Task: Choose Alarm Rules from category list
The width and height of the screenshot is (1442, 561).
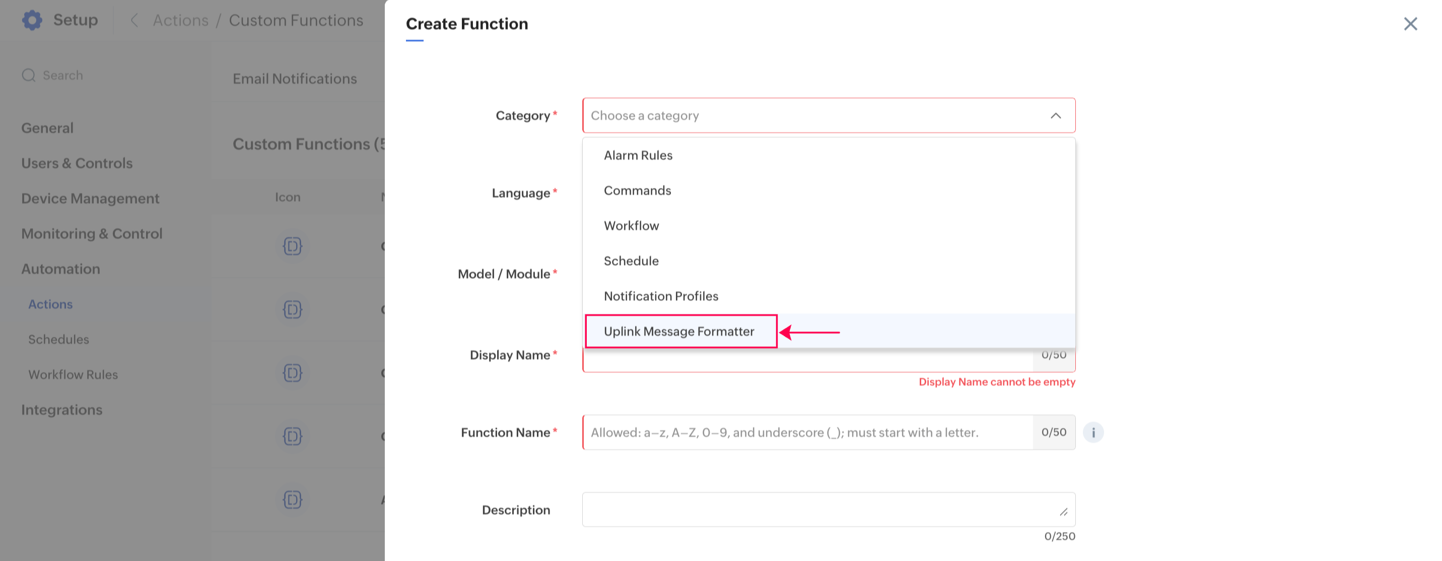Action: [x=638, y=155]
